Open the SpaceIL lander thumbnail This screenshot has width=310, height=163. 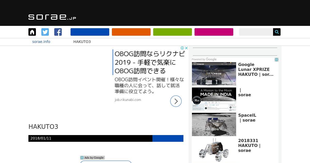tap(214, 124)
